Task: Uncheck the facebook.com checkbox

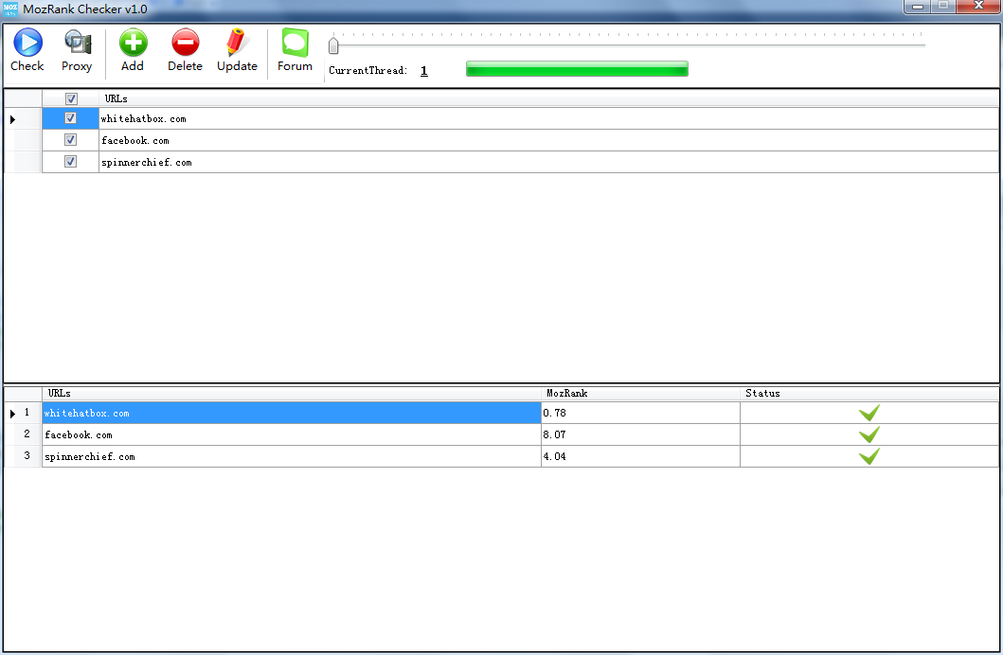Action: click(x=70, y=140)
